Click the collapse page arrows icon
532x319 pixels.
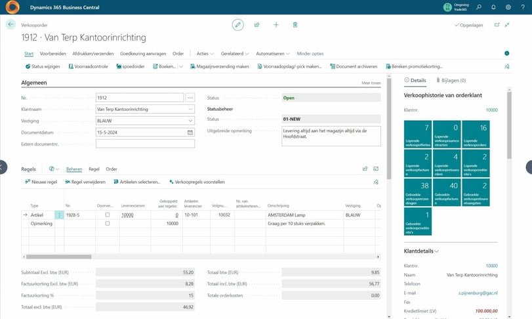[507, 25]
